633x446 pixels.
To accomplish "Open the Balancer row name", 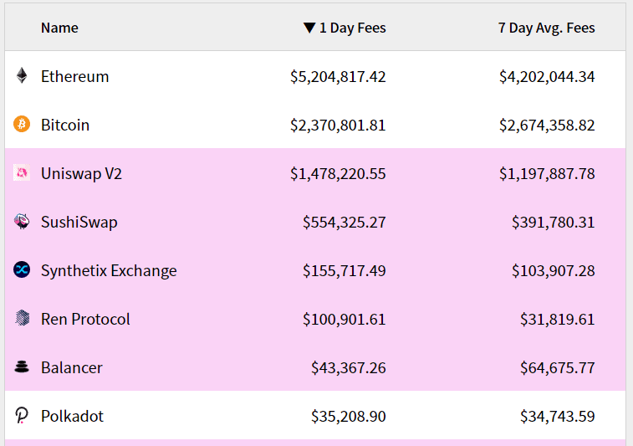I will 72,367.
